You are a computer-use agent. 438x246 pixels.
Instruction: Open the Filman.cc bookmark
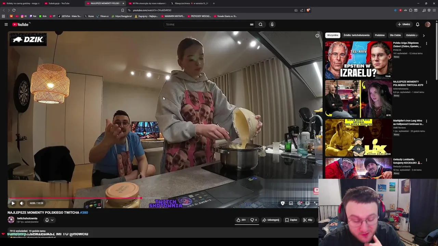tap(103, 16)
